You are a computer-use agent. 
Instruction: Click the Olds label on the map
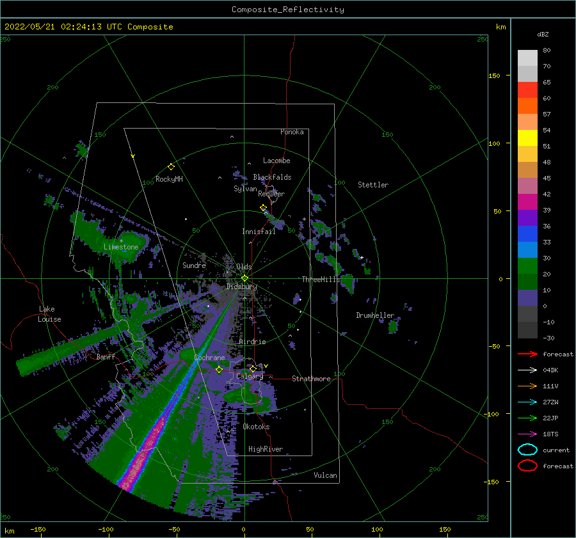244,267
